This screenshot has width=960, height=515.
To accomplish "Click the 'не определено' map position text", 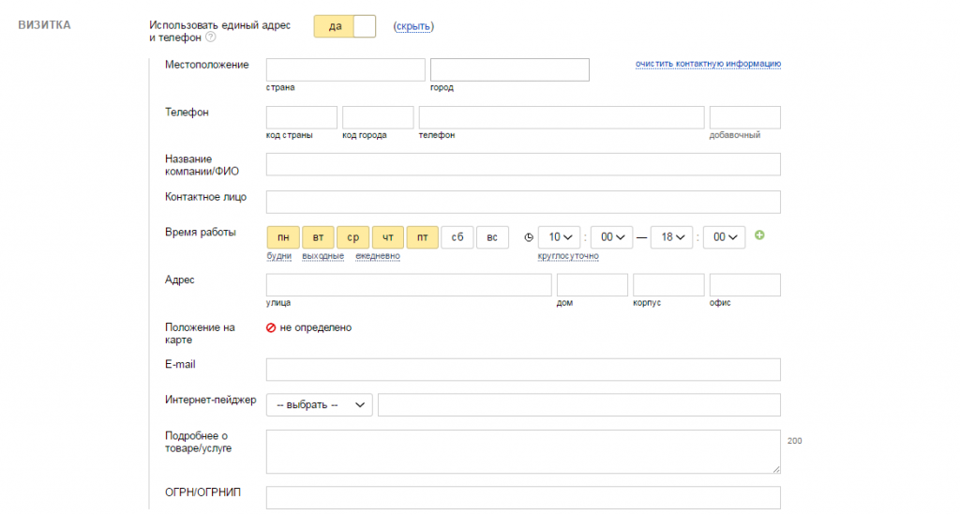I will click(315, 327).
